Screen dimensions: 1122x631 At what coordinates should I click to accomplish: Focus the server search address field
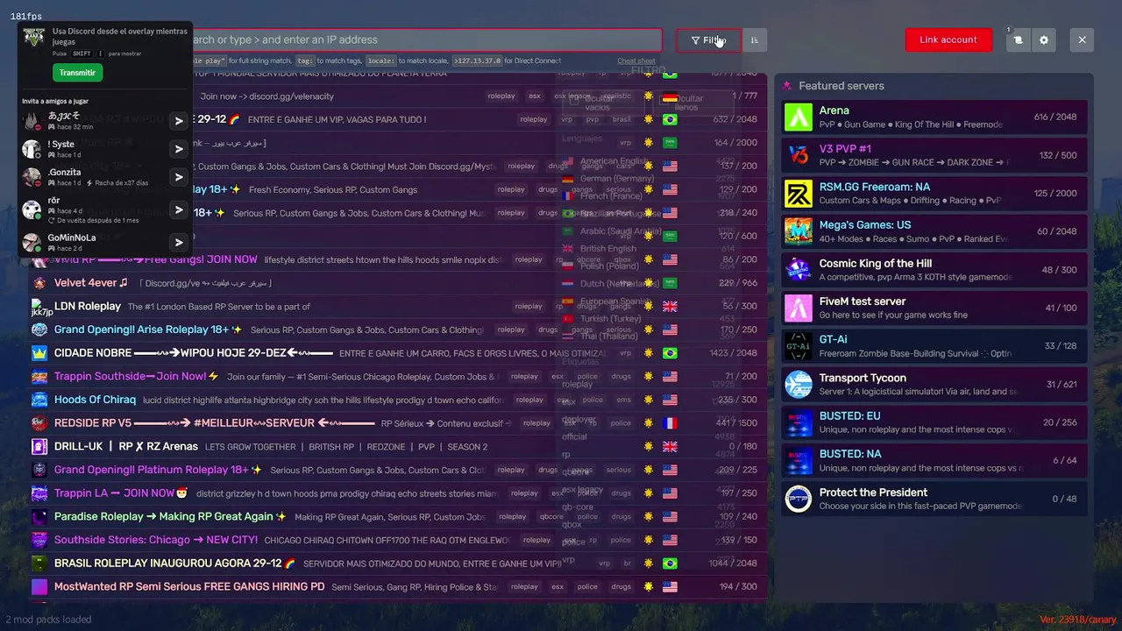point(427,39)
